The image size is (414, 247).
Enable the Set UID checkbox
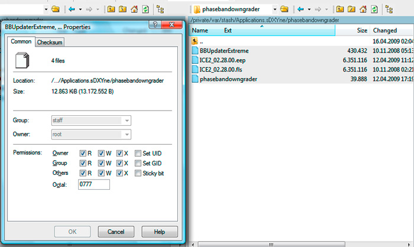(x=138, y=153)
